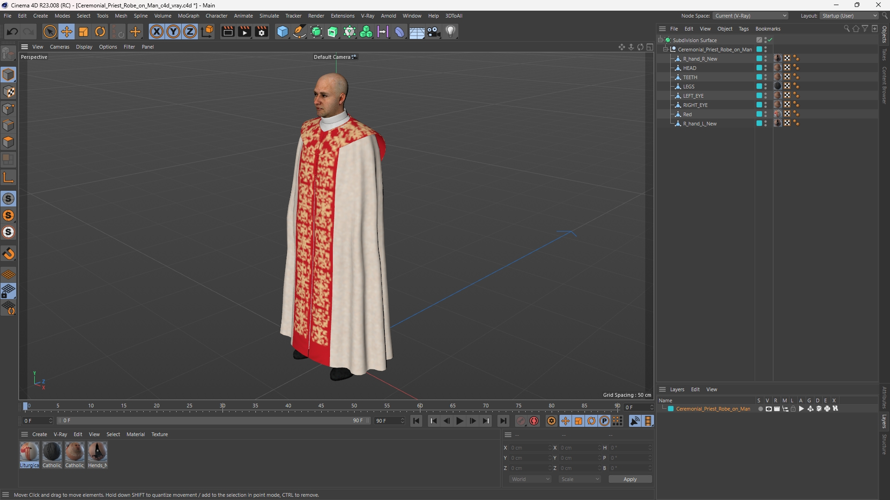This screenshot has height=500, width=890.
Task: Open the Scale mode dropdown
Action: click(x=579, y=479)
